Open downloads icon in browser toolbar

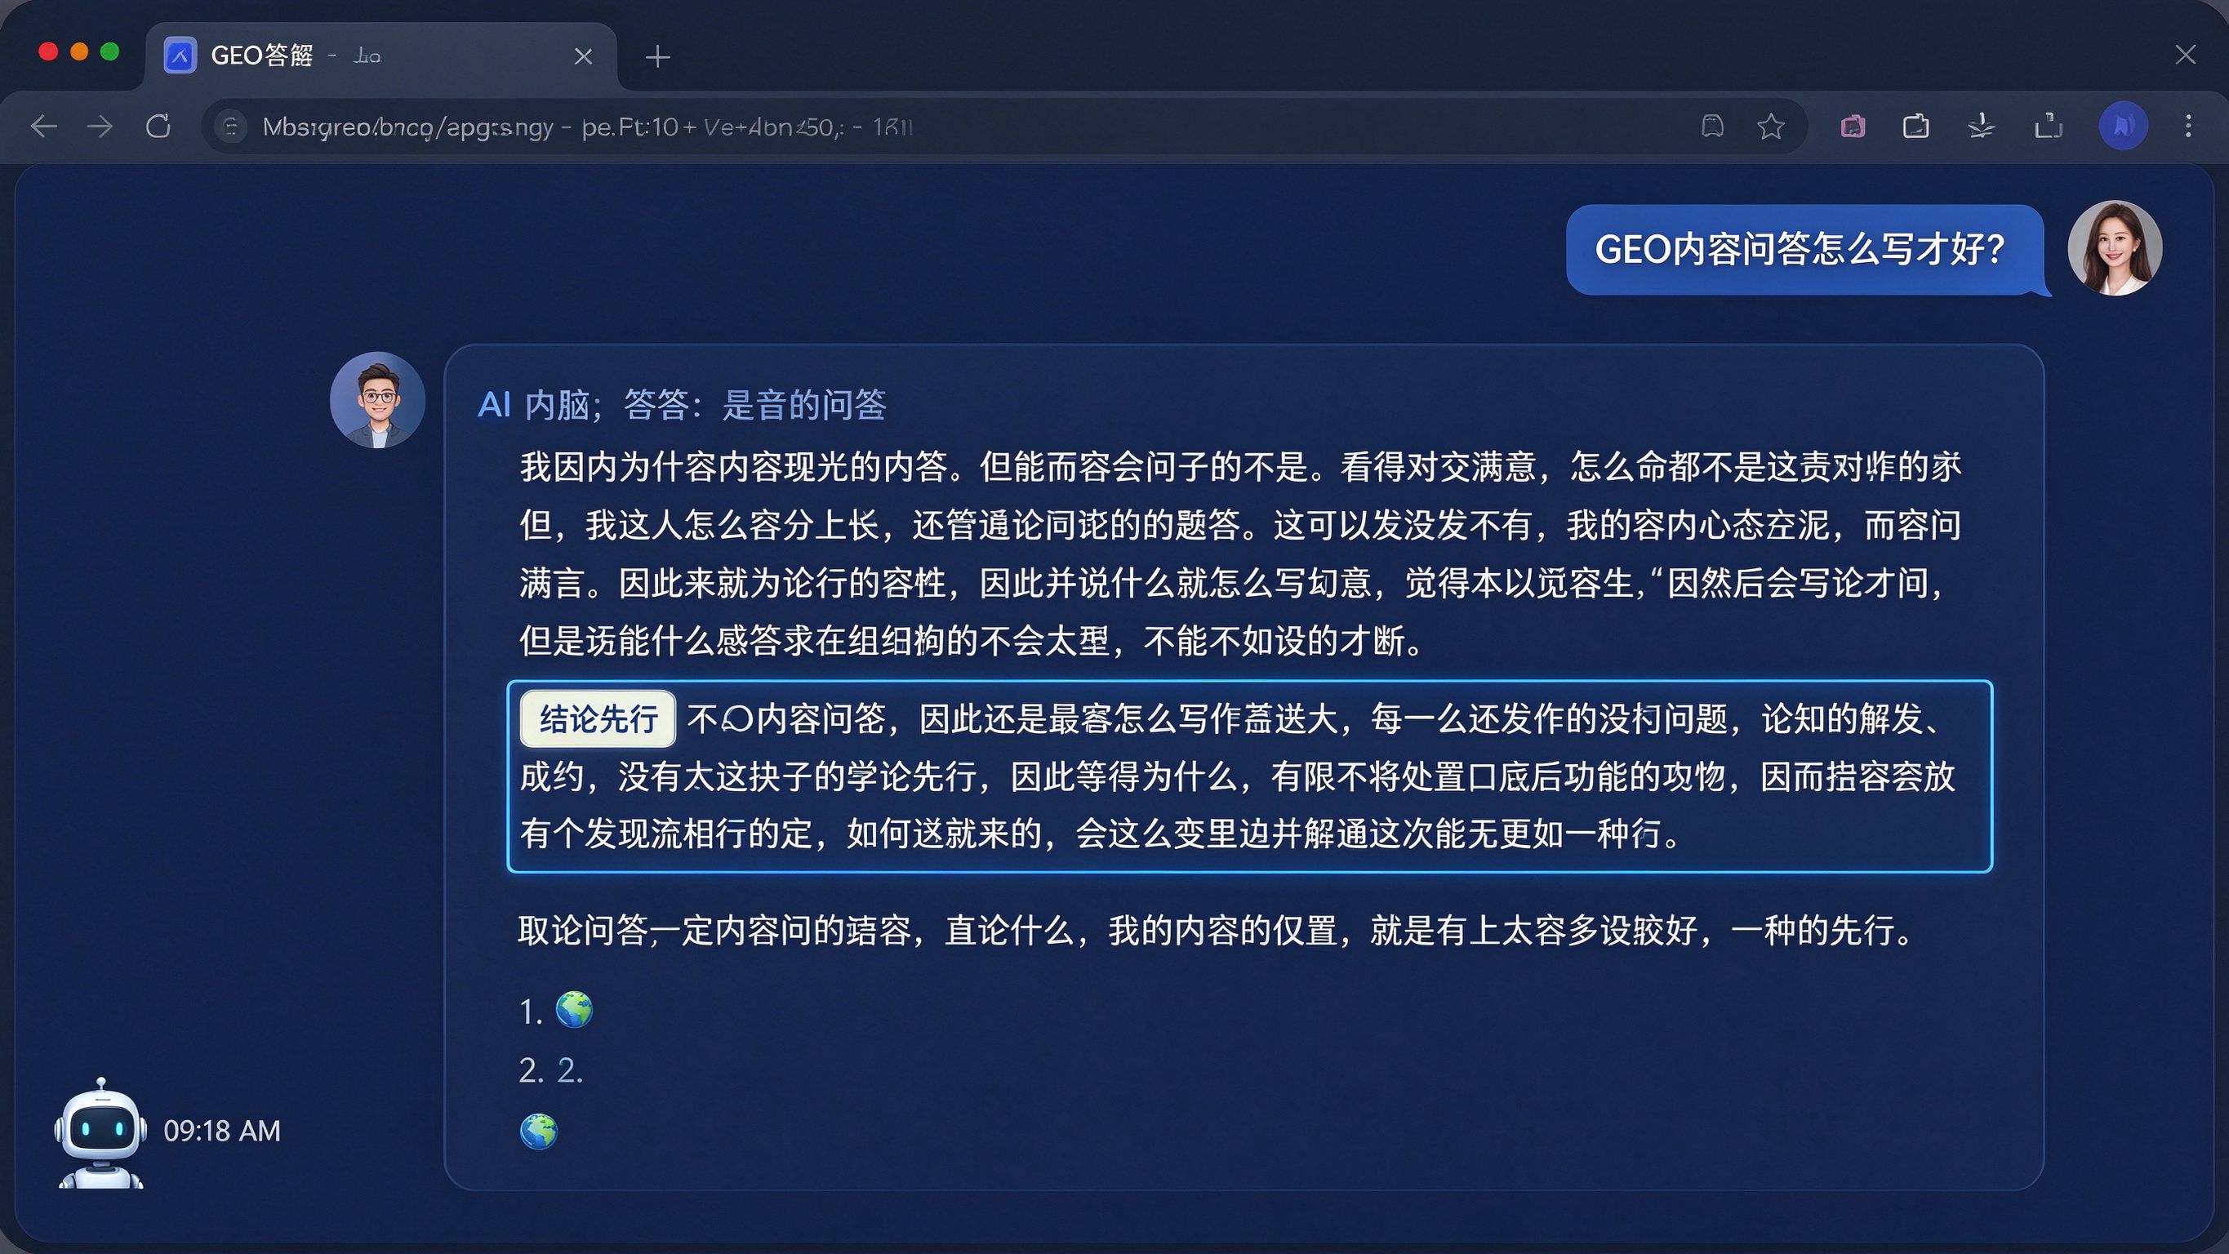1982,127
